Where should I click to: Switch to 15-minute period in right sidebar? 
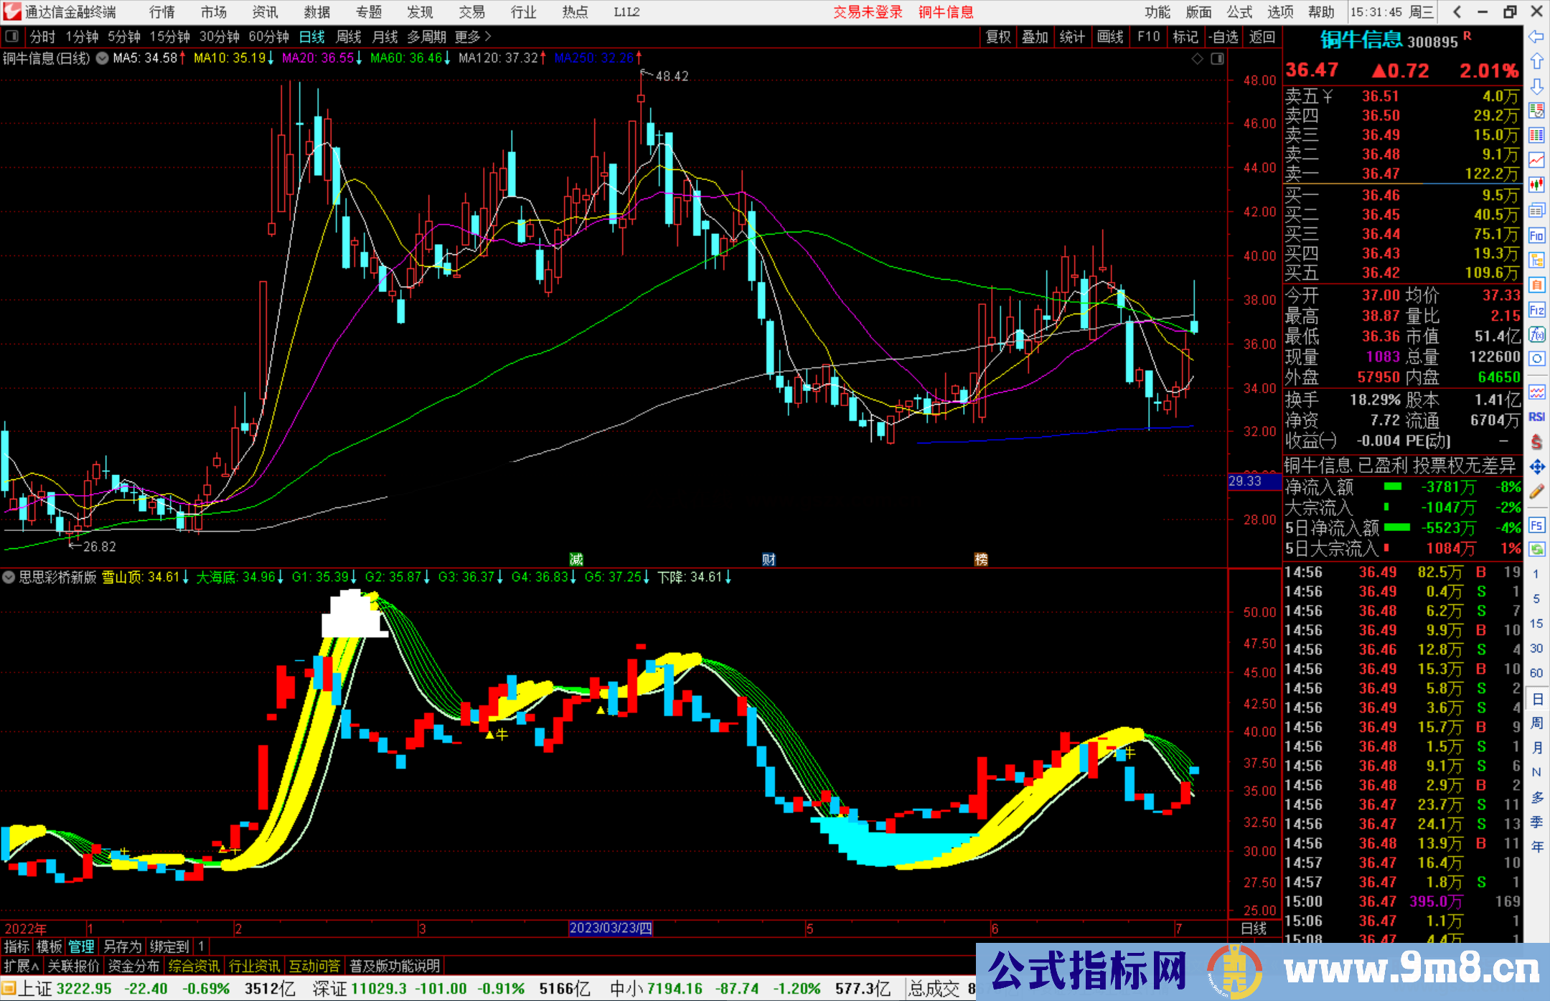pos(1536,624)
